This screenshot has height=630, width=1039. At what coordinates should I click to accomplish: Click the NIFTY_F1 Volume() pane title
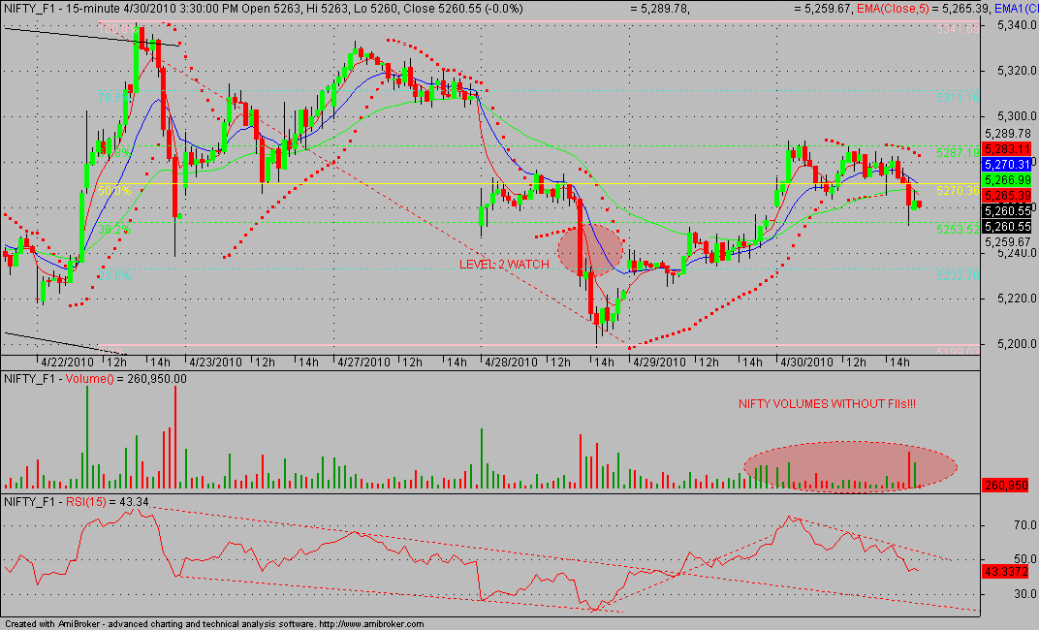(95, 379)
